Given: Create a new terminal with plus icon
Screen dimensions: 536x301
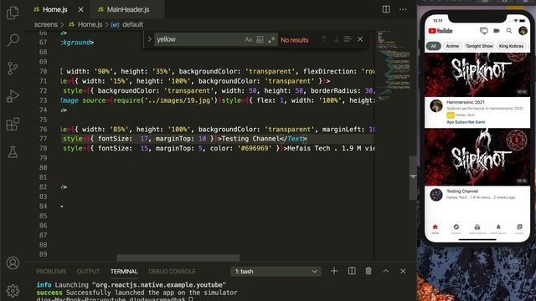Looking at the screenshot, I should [334, 271].
